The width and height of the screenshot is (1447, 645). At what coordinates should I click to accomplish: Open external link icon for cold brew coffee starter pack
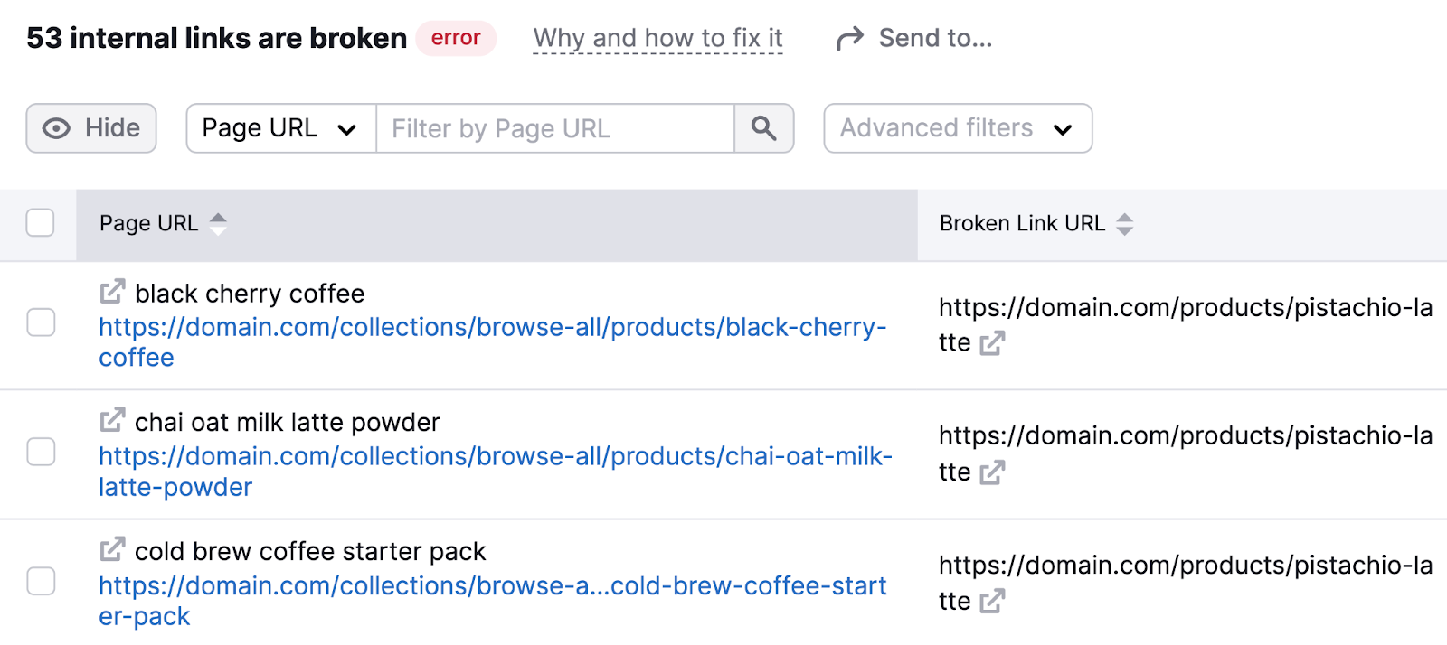pyautogui.click(x=111, y=548)
